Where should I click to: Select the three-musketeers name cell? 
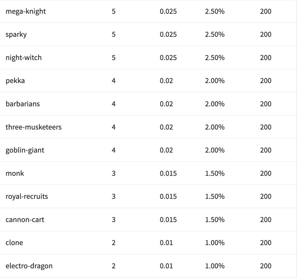tap(34, 127)
